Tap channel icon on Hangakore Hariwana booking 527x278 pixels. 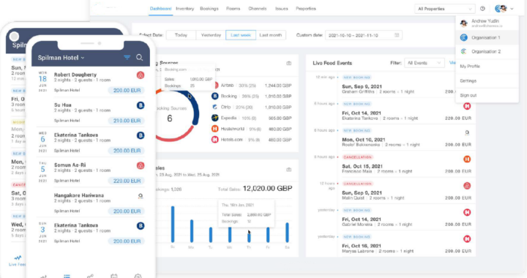tap(141, 196)
